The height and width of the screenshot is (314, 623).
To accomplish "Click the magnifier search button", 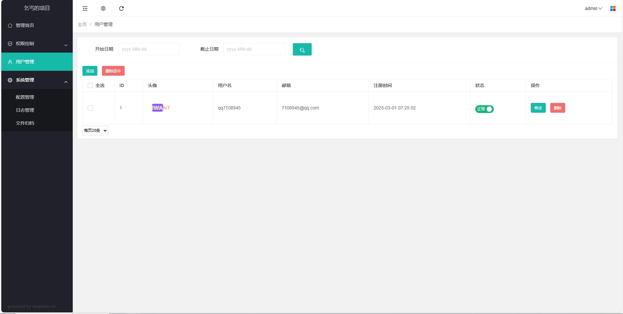I will (302, 49).
